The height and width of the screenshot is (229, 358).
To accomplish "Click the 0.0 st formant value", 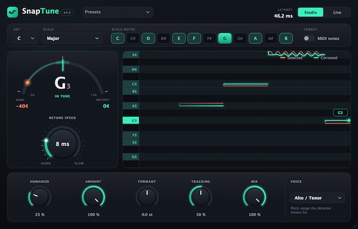I will [147, 215].
